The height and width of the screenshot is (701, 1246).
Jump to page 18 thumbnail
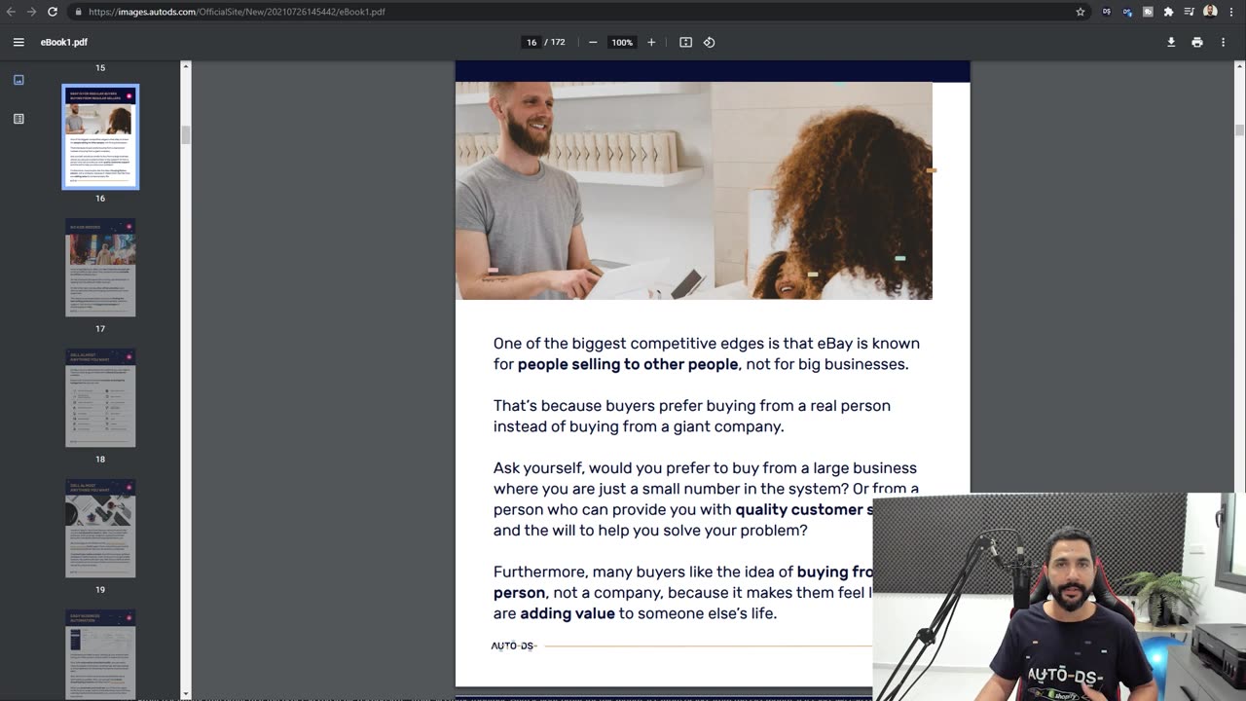pyautogui.click(x=100, y=398)
